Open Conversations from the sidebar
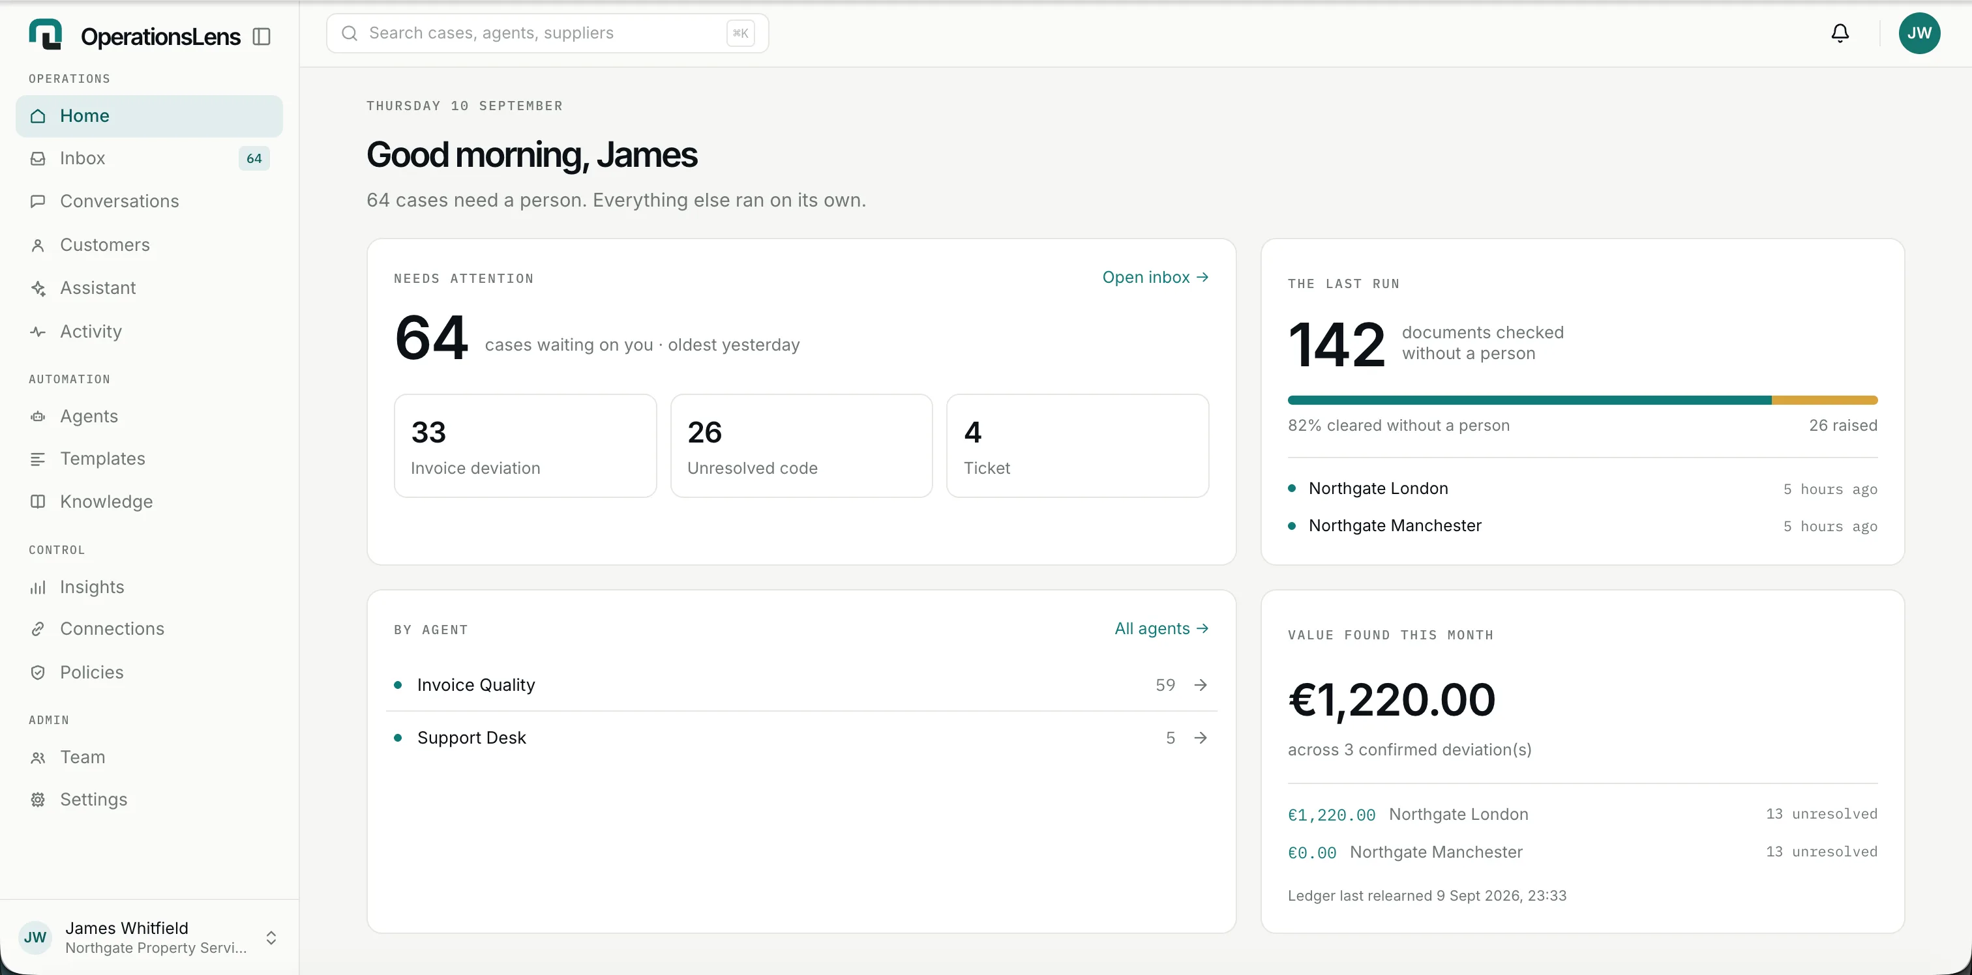1972x975 pixels. pos(149,201)
